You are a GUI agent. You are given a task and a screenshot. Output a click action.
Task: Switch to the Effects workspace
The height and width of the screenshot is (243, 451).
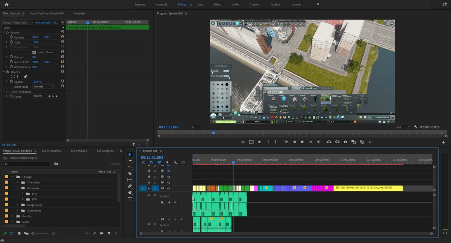pos(218,4)
